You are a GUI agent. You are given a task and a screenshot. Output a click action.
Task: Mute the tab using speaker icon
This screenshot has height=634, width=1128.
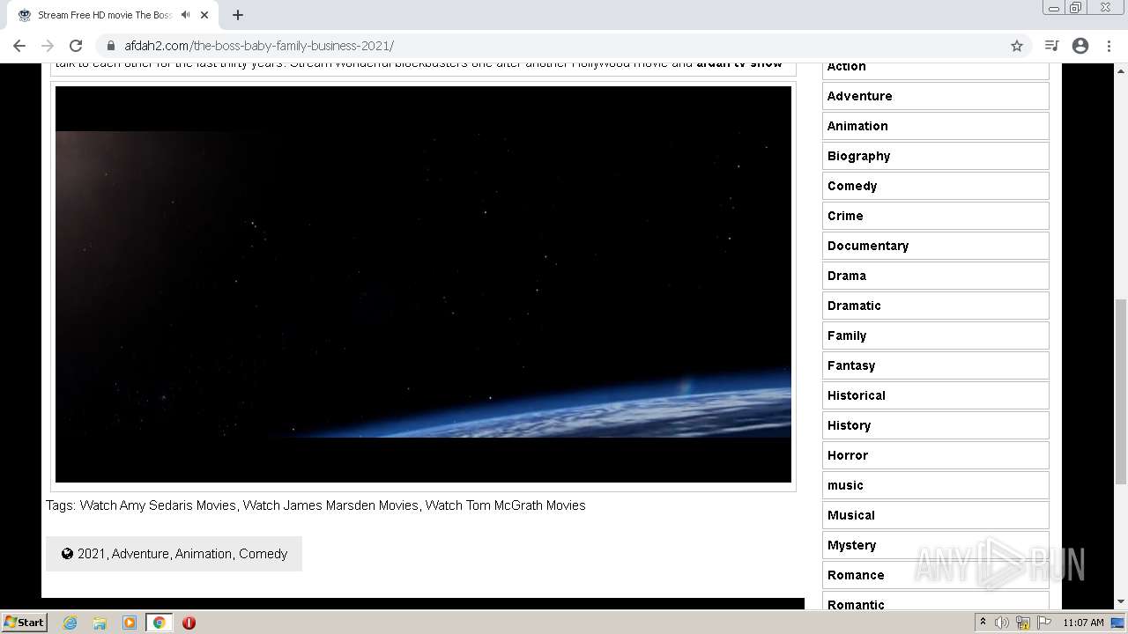tap(186, 15)
